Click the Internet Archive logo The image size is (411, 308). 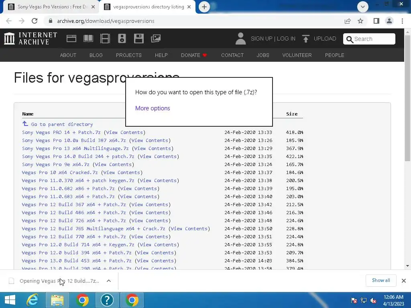31,38
